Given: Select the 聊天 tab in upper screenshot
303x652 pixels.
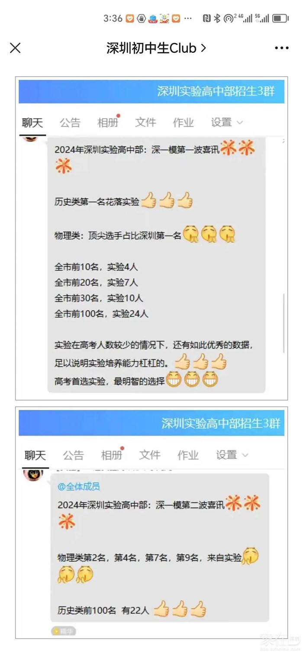Looking at the screenshot, I should (x=32, y=123).
